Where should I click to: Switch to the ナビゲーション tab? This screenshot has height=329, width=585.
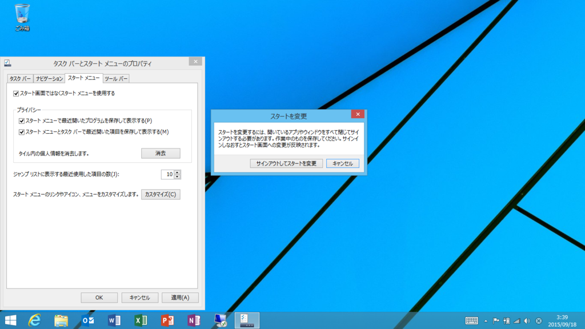[49, 79]
